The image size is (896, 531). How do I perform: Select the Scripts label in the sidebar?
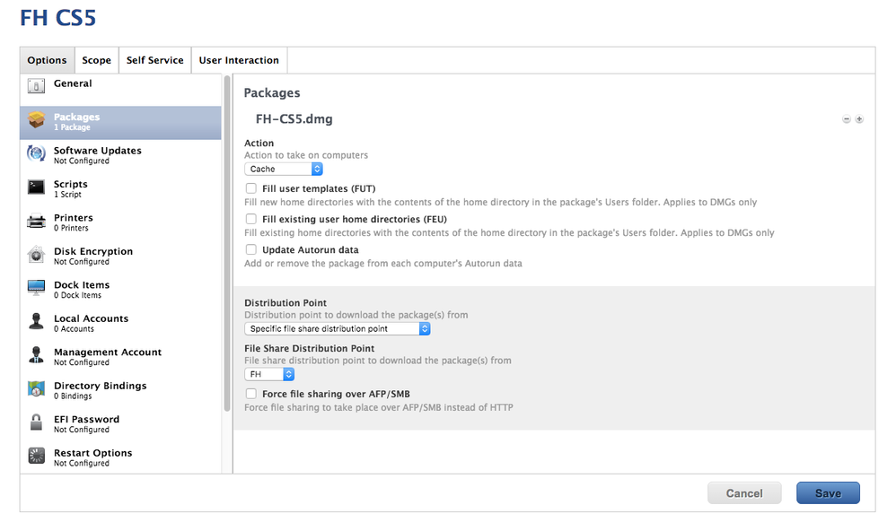(71, 185)
